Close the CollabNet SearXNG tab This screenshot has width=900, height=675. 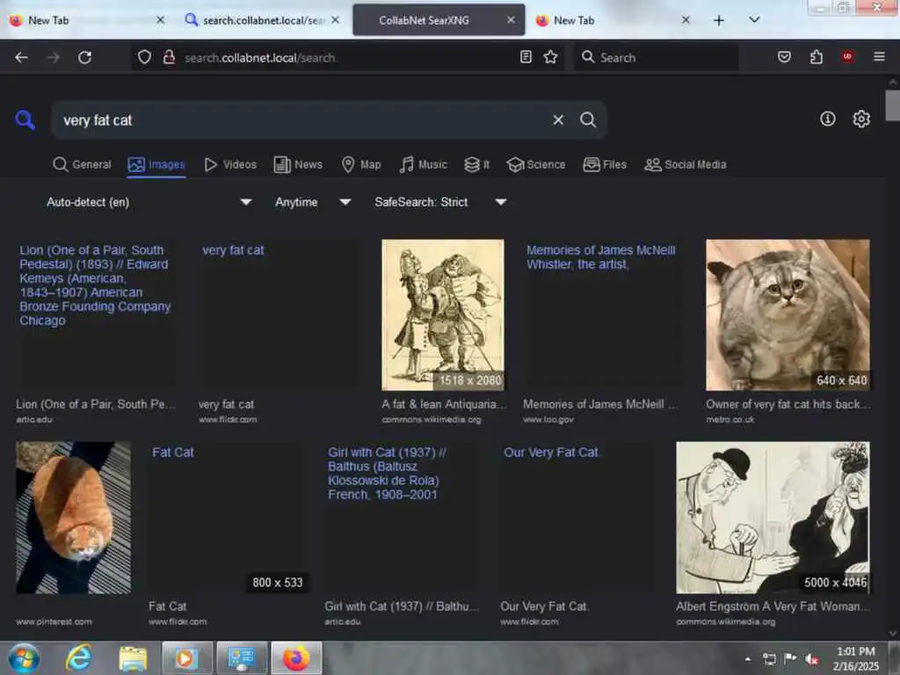pyautogui.click(x=511, y=20)
